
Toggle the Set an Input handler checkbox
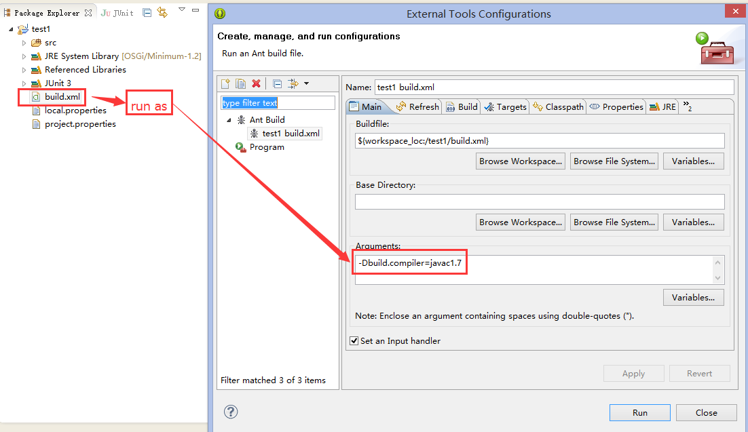pyautogui.click(x=354, y=341)
